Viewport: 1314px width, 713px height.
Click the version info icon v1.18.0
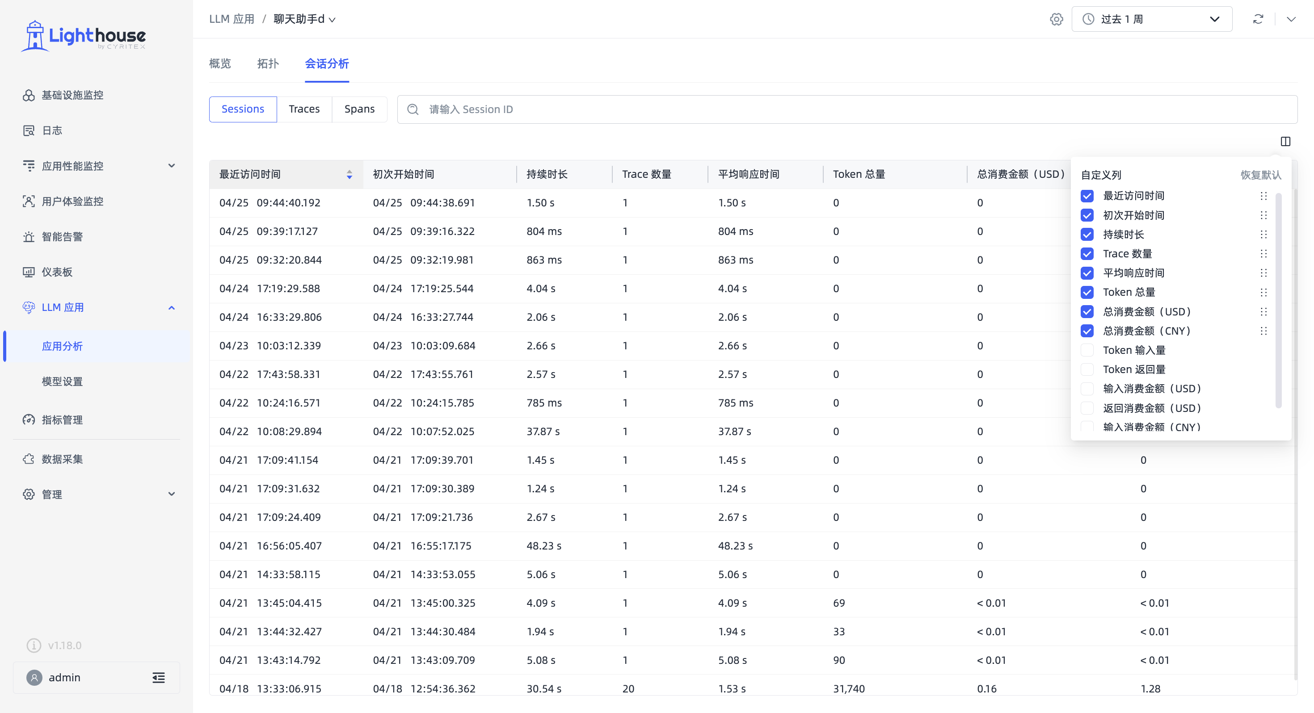tap(34, 645)
